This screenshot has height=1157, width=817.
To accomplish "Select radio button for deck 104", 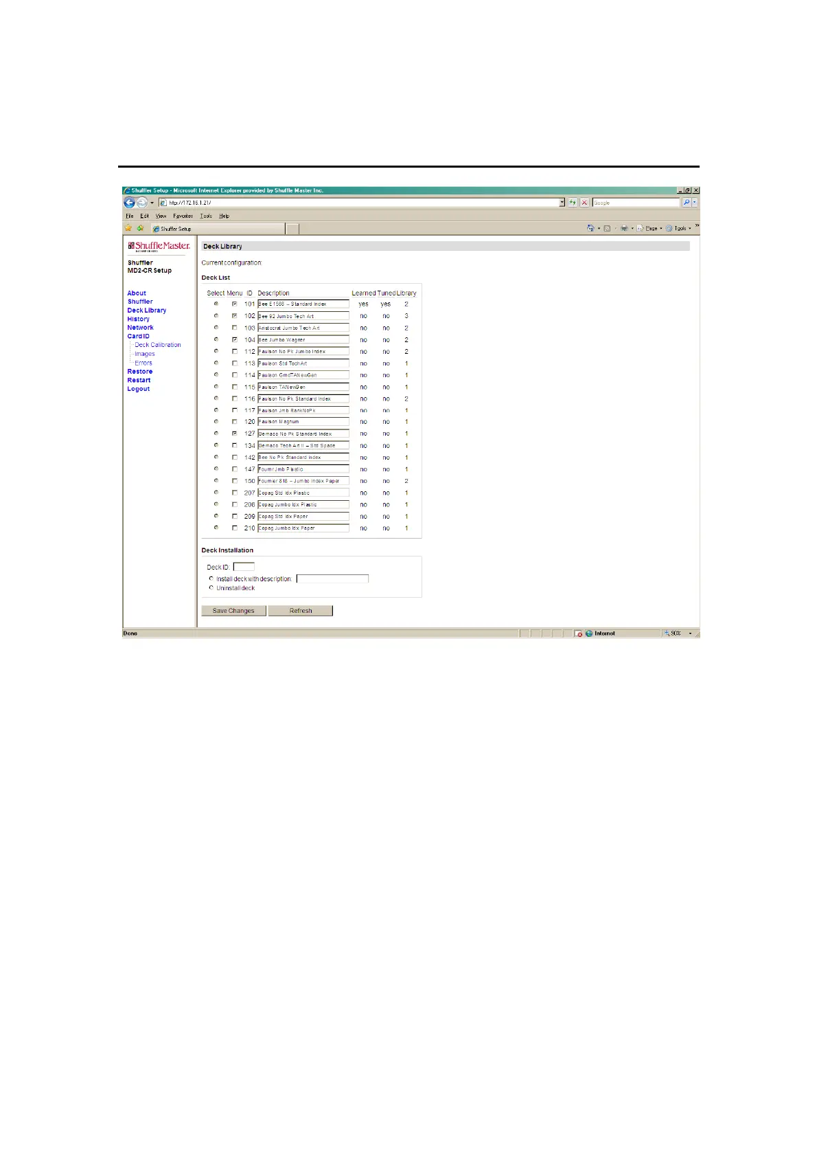I will click(x=216, y=339).
